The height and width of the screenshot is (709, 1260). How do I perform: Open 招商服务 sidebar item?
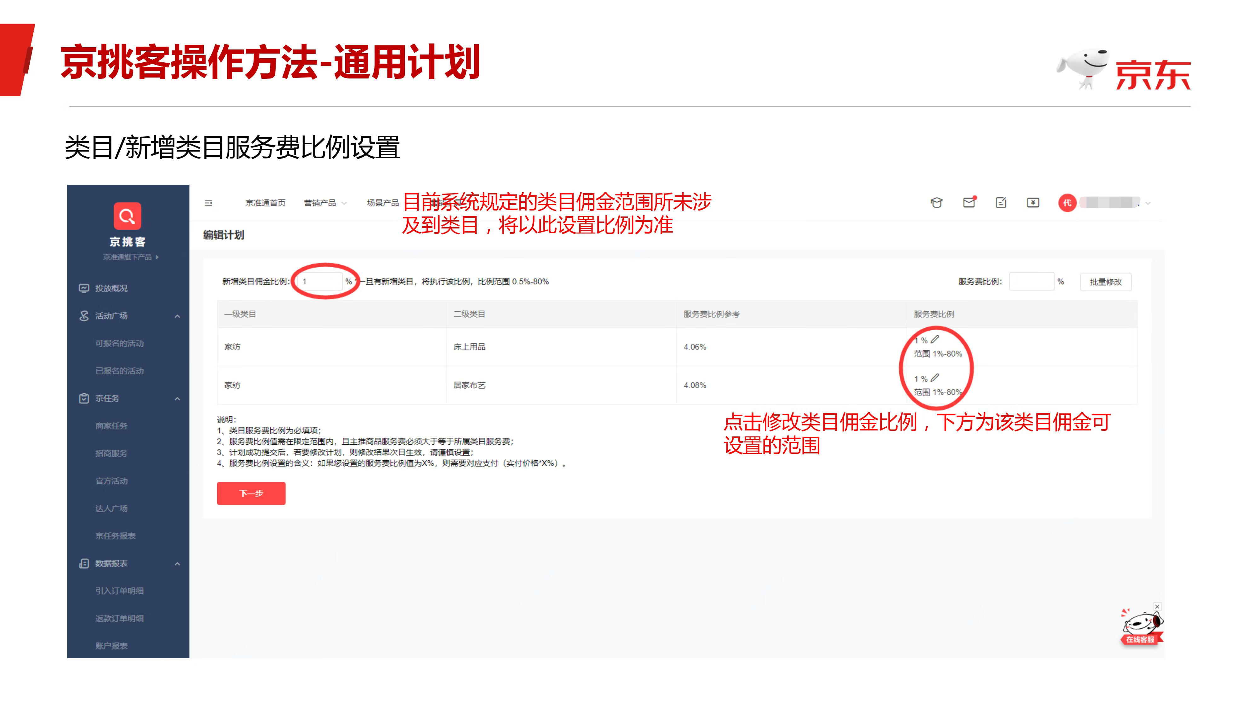tap(111, 453)
